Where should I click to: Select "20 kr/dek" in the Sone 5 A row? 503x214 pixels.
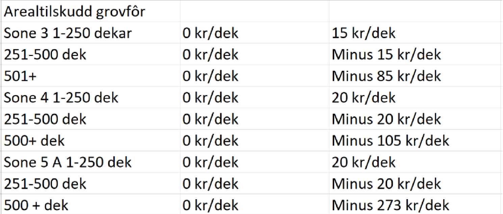363,162
